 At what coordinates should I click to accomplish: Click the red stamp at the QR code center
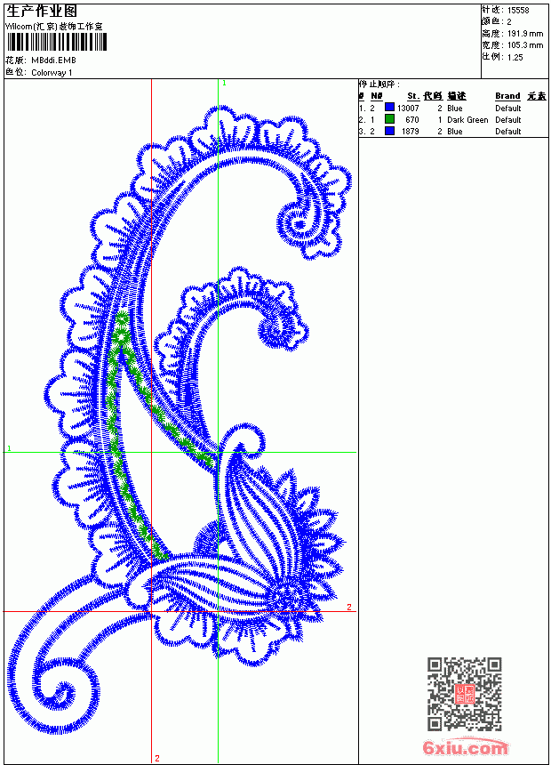click(x=464, y=694)
